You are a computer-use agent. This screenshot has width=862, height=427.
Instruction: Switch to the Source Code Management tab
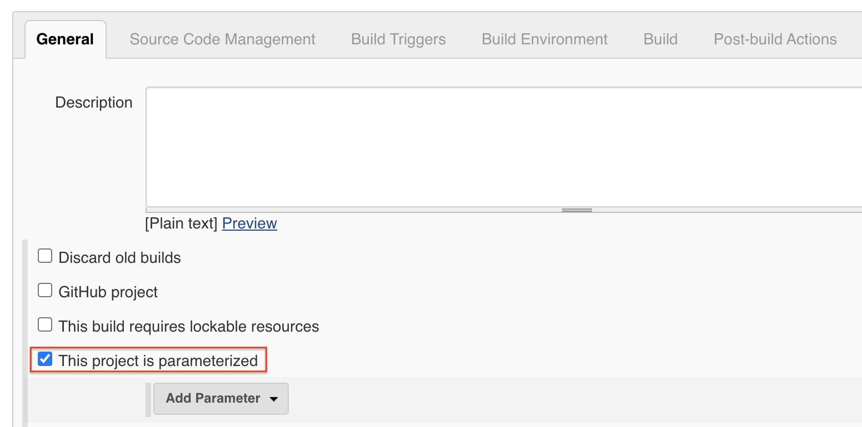[222, 39]
